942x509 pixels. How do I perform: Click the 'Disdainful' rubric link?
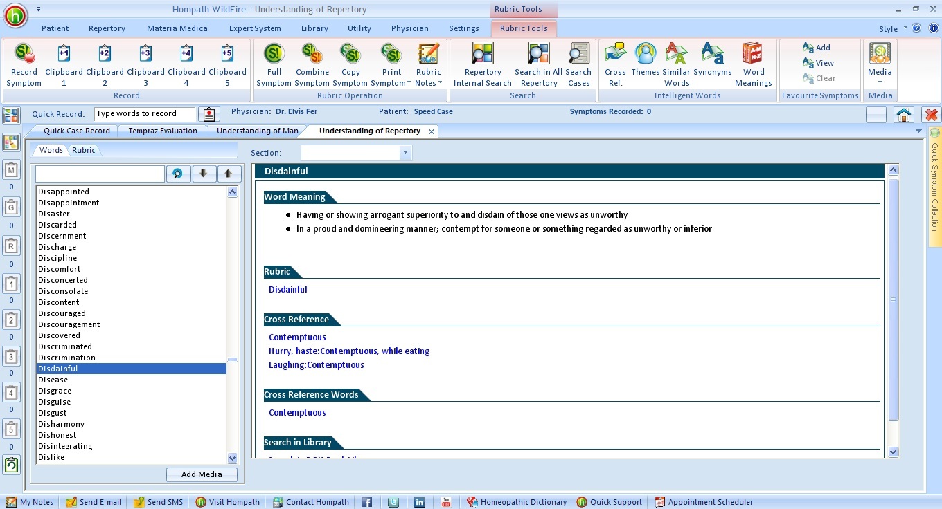tap(287, 290)
